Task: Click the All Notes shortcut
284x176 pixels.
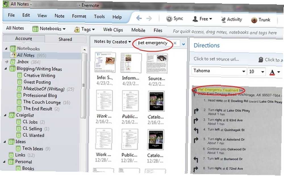Action: point(15,28)
